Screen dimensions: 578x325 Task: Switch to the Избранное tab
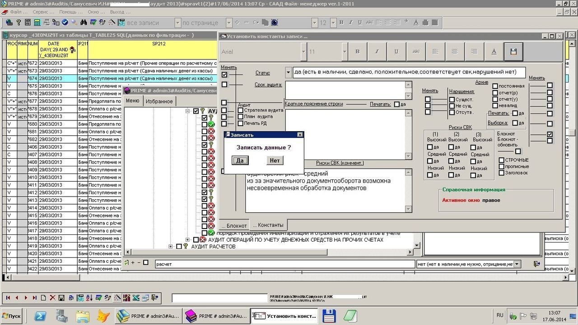(x=159, y=101)
